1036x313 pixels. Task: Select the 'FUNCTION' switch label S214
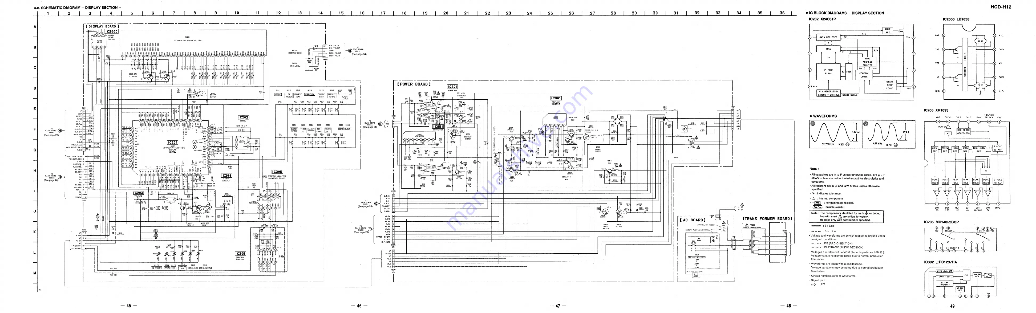(310, 95)
